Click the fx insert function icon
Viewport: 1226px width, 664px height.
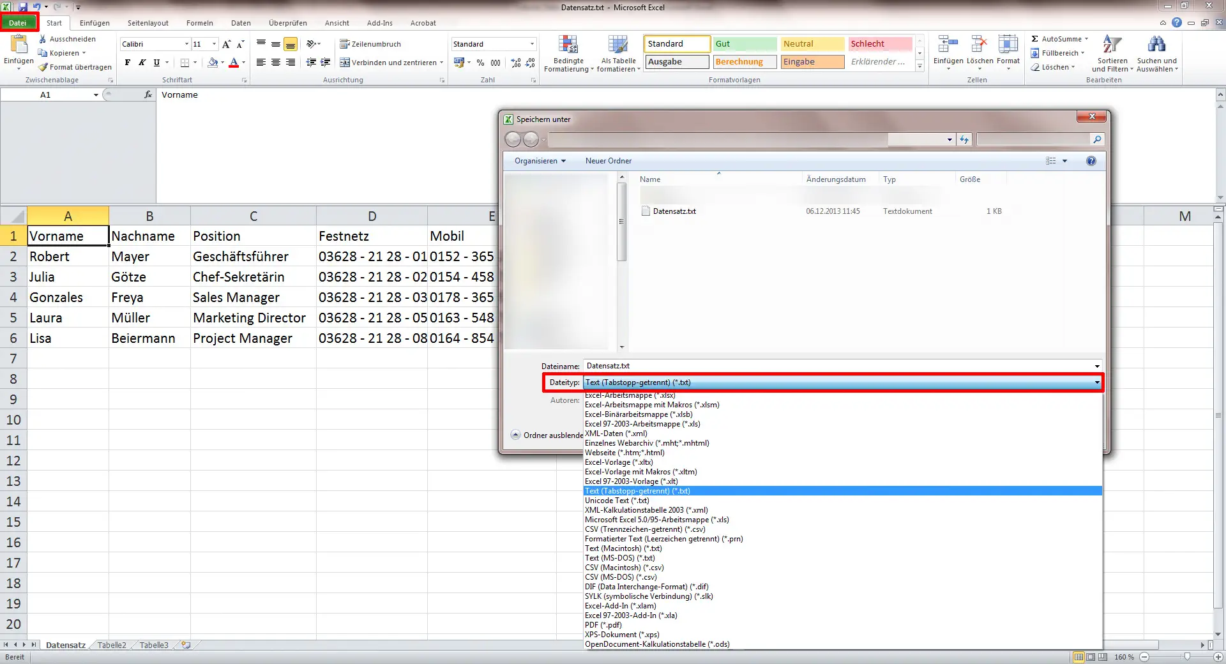click(148, 94)
